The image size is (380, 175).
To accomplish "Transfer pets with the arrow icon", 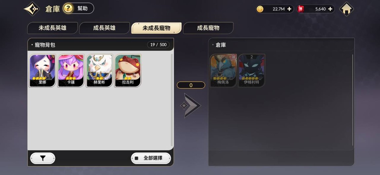I will 190,106.
